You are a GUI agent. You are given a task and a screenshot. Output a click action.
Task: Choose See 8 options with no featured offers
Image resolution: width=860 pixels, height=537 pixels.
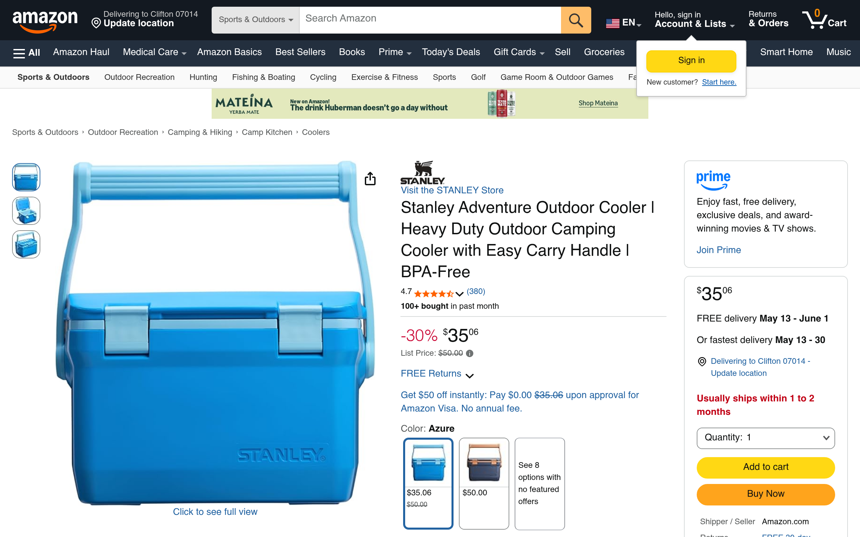click(x=540, y=483)
